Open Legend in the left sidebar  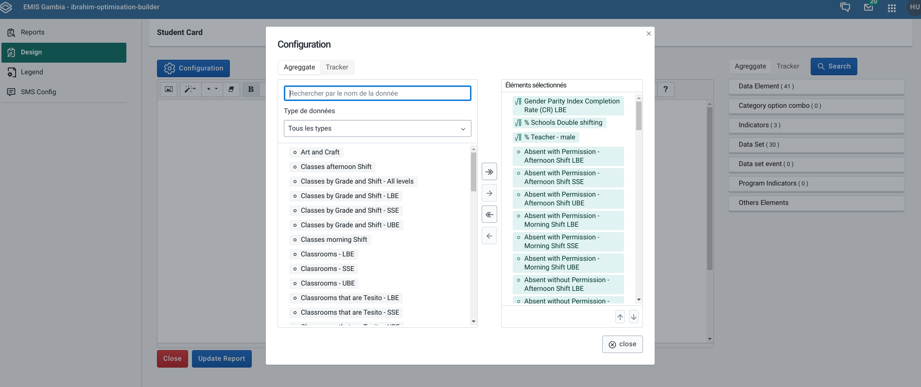[32, 72]
